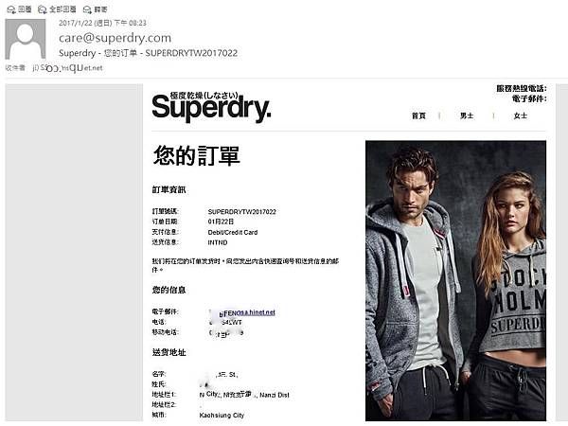Image resolution: width=568 pixels, height=426 pixels.
Task: Click the received date 2017/1/22 timestamp
Action: point(102,23)
